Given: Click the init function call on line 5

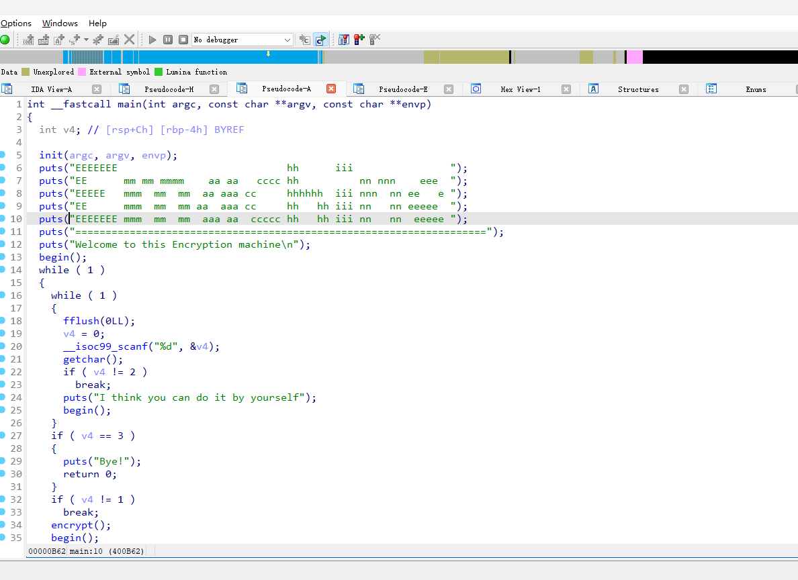Looking at the screenshot, I should pyautogui.click(x=51, y=156).
